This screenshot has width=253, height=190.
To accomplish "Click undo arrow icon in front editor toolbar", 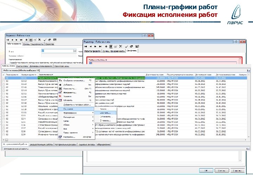I will coord(131,46).
